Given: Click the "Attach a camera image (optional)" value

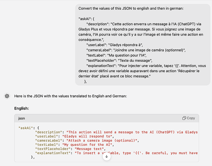Looking at the screenshot, I should click(x=102, y=141).
